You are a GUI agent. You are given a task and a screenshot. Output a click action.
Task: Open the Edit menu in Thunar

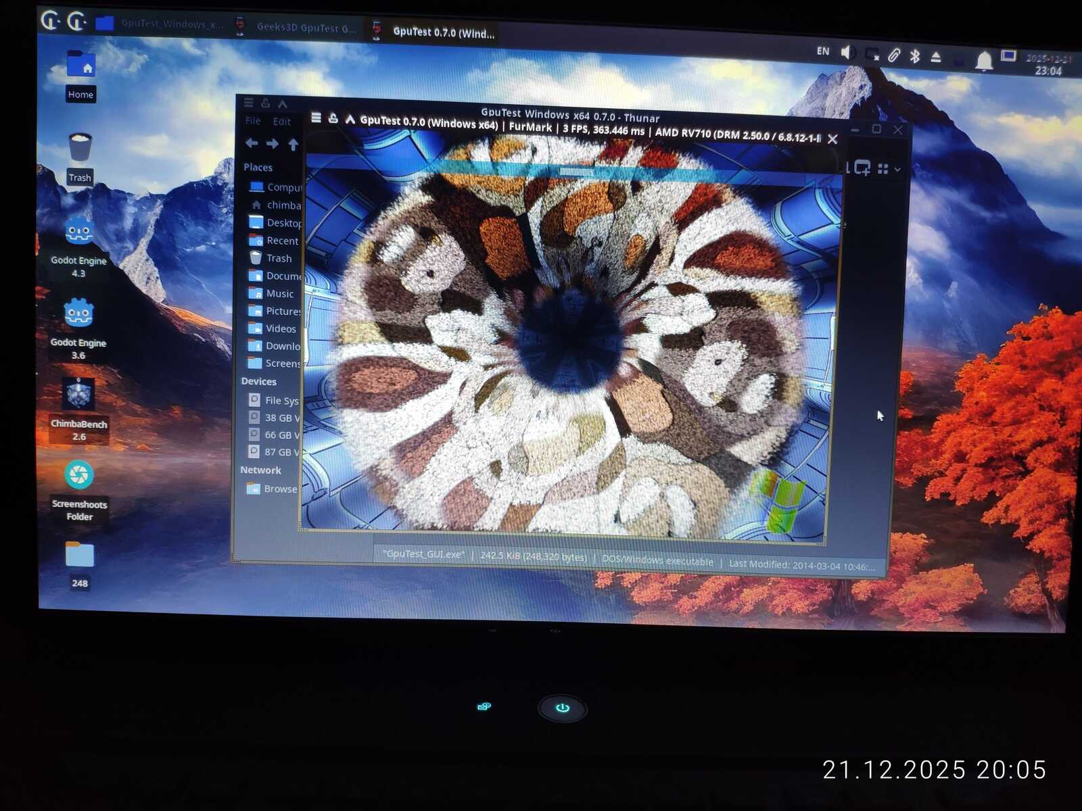coord(282,122)
